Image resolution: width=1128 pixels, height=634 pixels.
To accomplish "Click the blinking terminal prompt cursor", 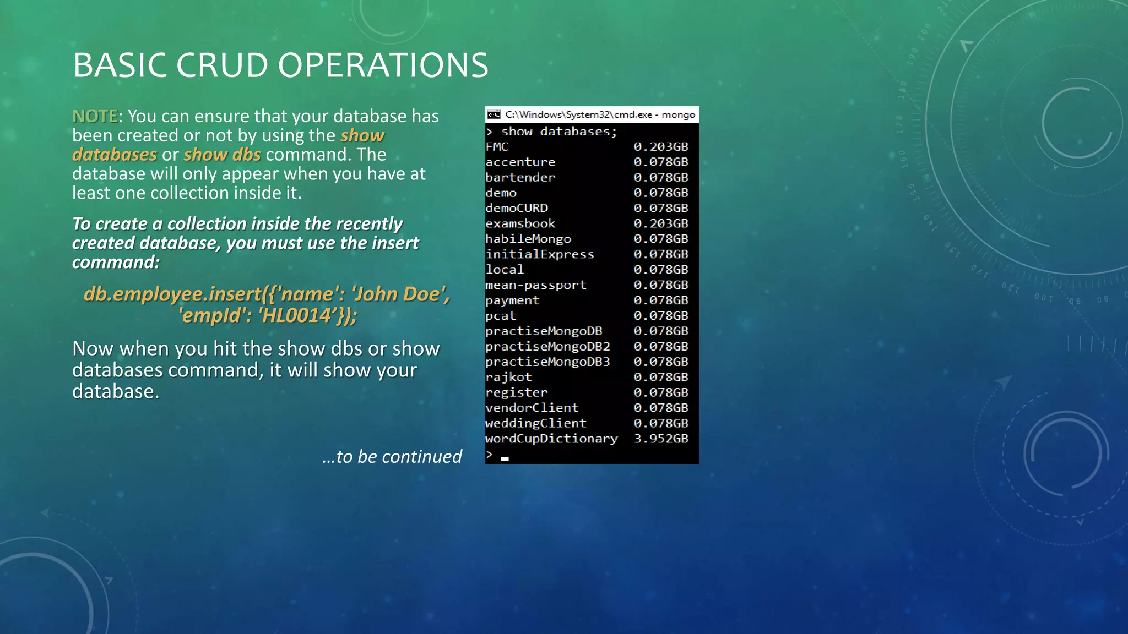I will 505,458.
